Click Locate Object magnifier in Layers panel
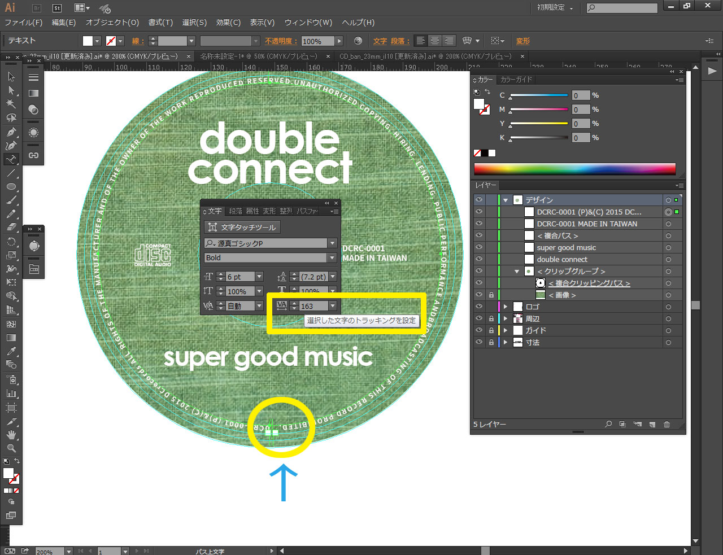The image size is (723, 555). coord(608,424)
